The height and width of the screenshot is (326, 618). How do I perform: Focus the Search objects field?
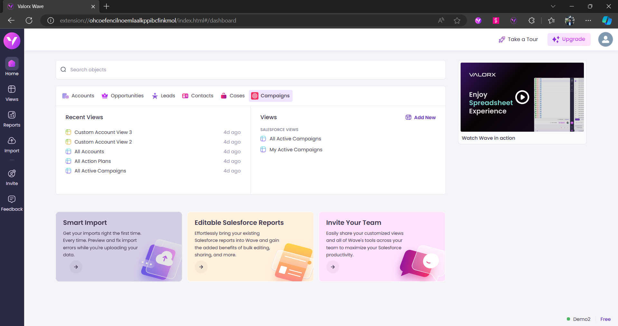coord(250,70)
